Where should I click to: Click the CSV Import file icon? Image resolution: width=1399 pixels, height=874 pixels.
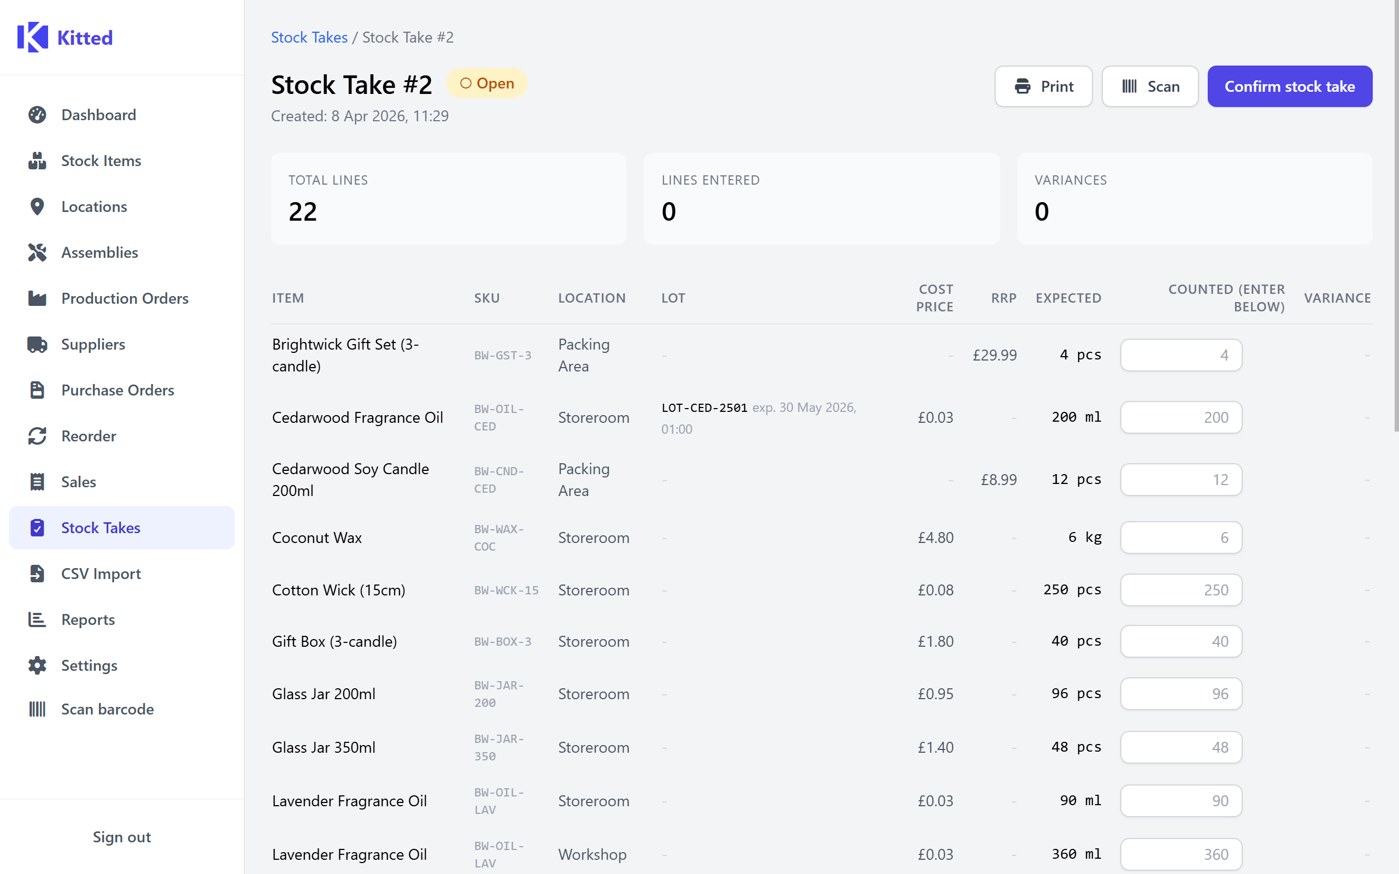[38, 574]
